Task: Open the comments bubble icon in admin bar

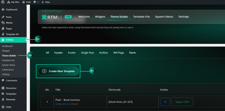Action: point(35,2)
